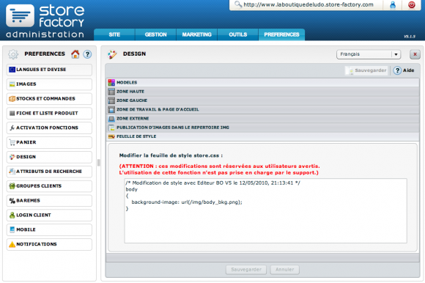Switch to the MARKETING tab
Screen dimensions: 425x283
197,34
